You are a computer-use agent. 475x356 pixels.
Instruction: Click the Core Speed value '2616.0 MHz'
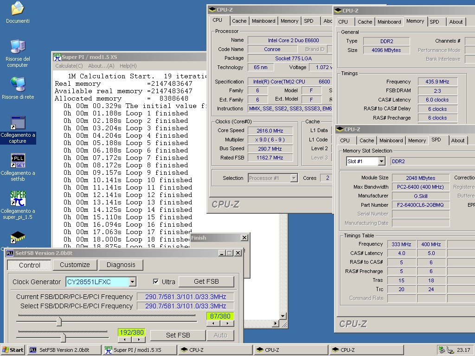(270, 131)
